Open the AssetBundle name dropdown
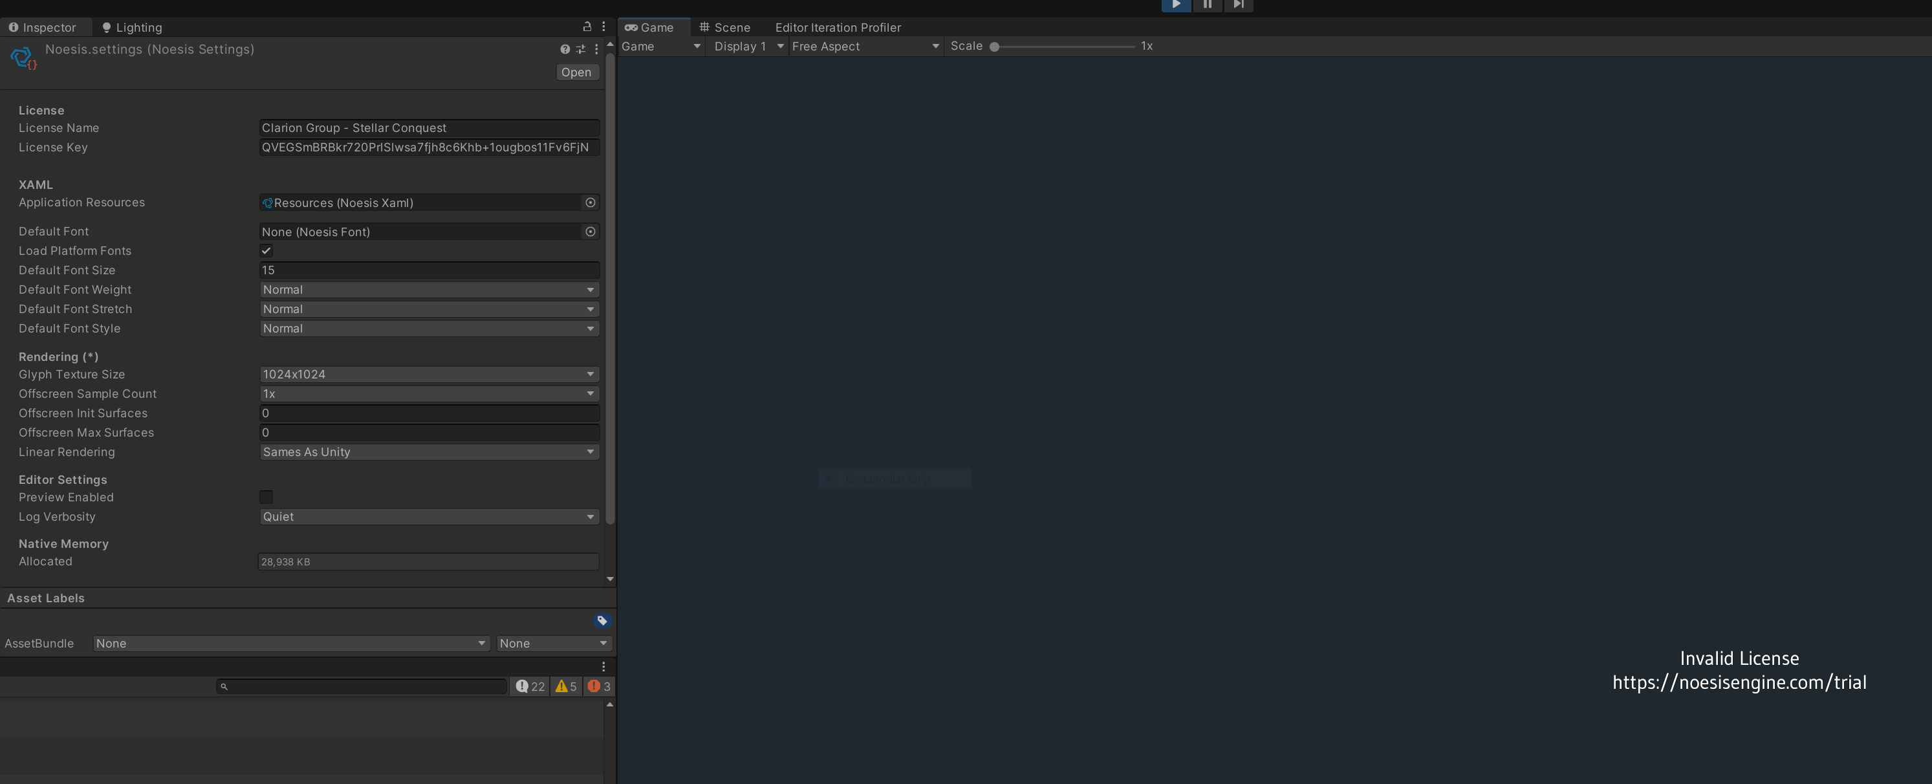 (291, 644)
